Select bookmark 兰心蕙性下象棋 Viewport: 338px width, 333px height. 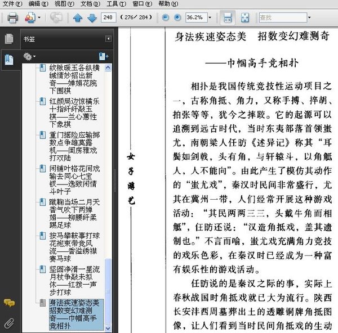coord(74,112)
